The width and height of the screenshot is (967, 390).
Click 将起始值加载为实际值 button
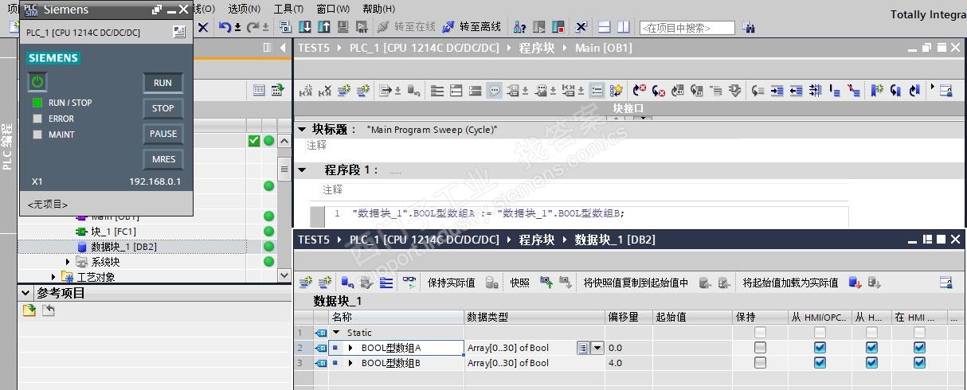(x=790, y=283)
